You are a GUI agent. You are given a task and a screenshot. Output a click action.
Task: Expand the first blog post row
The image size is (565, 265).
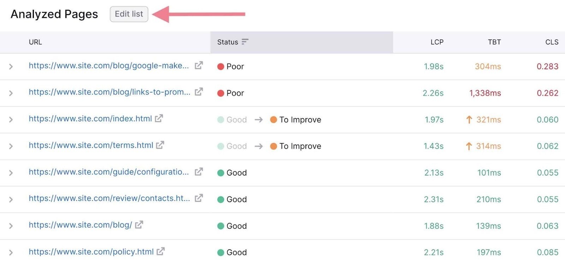11,66
